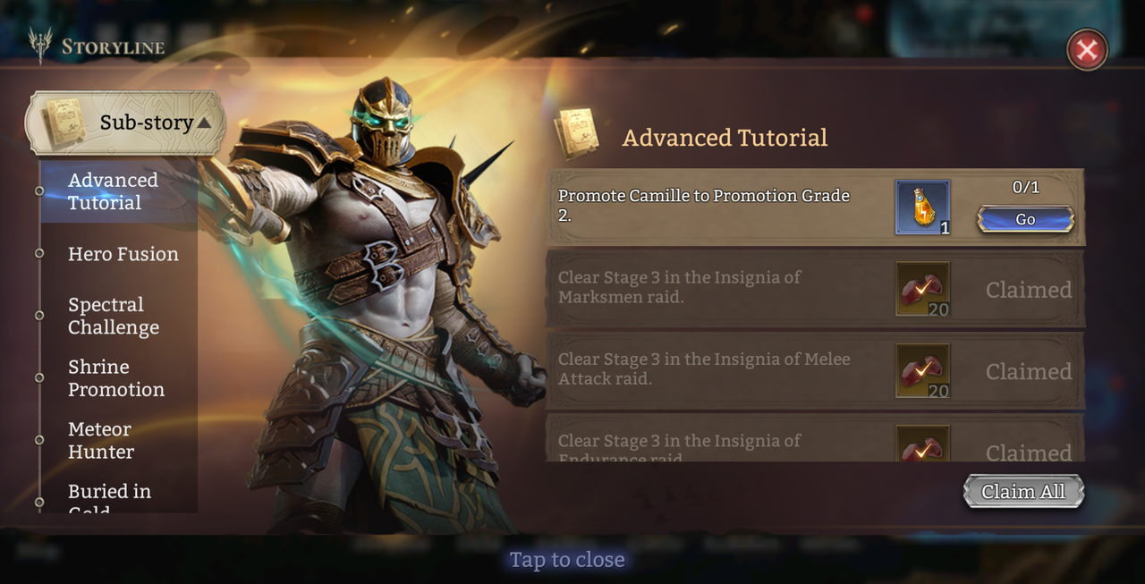Switch to Spectral Challenge sub-story
Screen dimensions: 1145x584
pyautogui.click(x=114, y=316)
